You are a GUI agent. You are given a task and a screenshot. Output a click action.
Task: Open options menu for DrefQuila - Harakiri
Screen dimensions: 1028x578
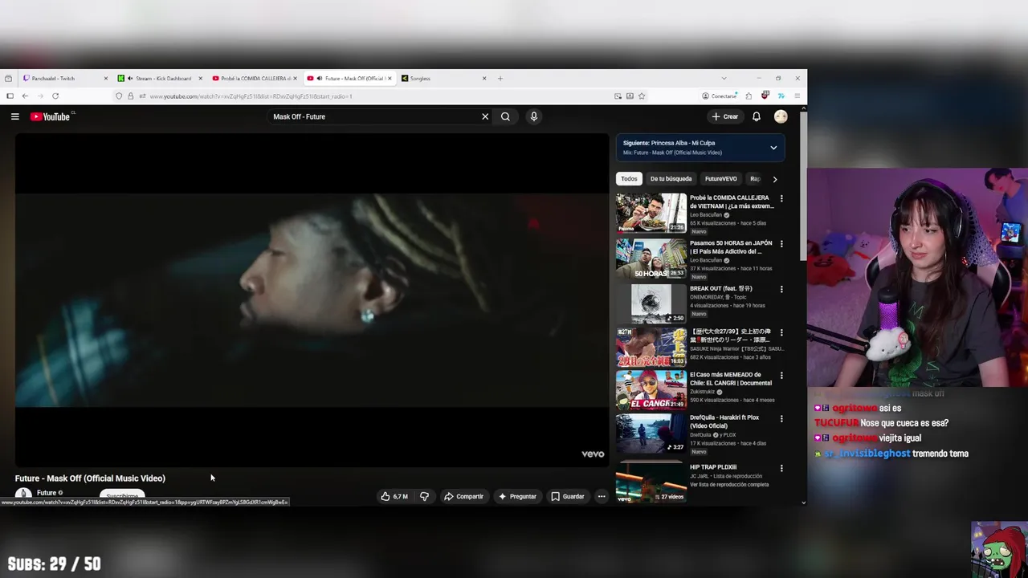781,419
